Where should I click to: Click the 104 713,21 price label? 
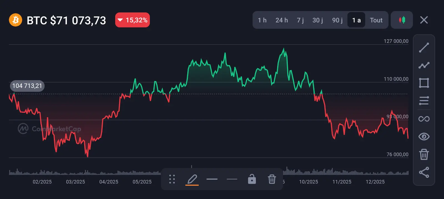[27, 86]
